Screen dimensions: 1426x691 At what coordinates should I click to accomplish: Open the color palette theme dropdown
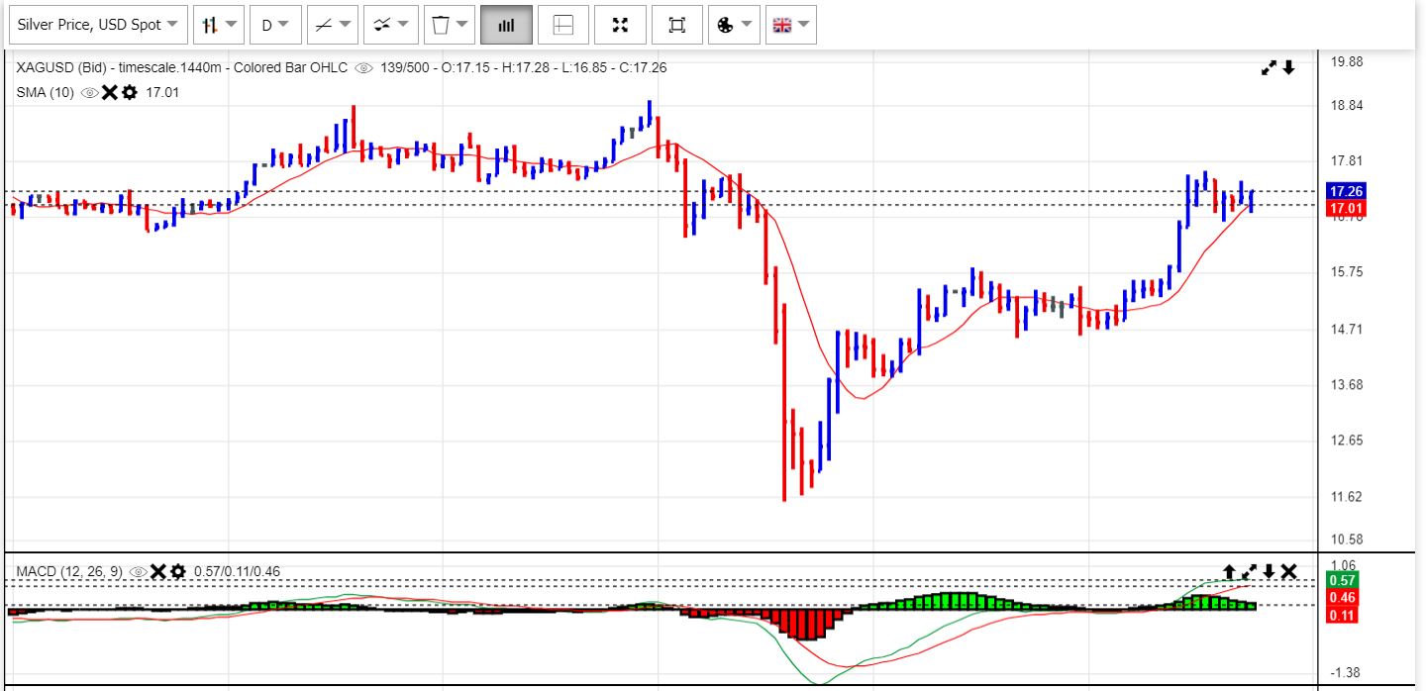pyautogui.click(x=734, y=25)
